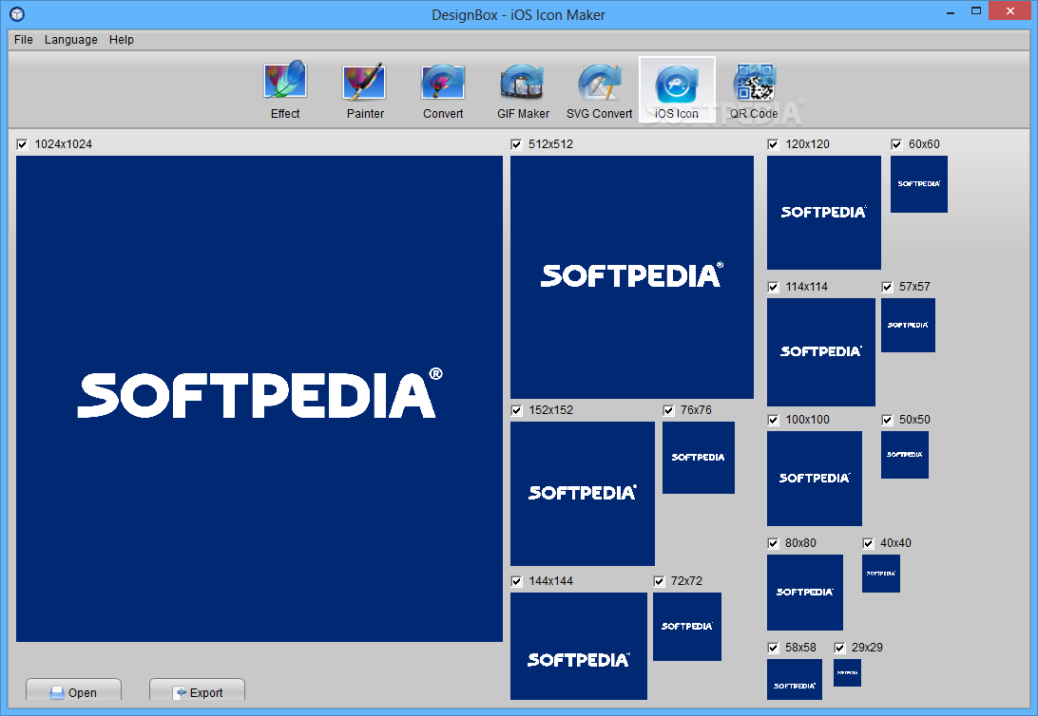Image resolution: width=1038 pixels, height=716 pixels.
Task: Toggle the 144x144 checkbox
Action: pos(516,581)
